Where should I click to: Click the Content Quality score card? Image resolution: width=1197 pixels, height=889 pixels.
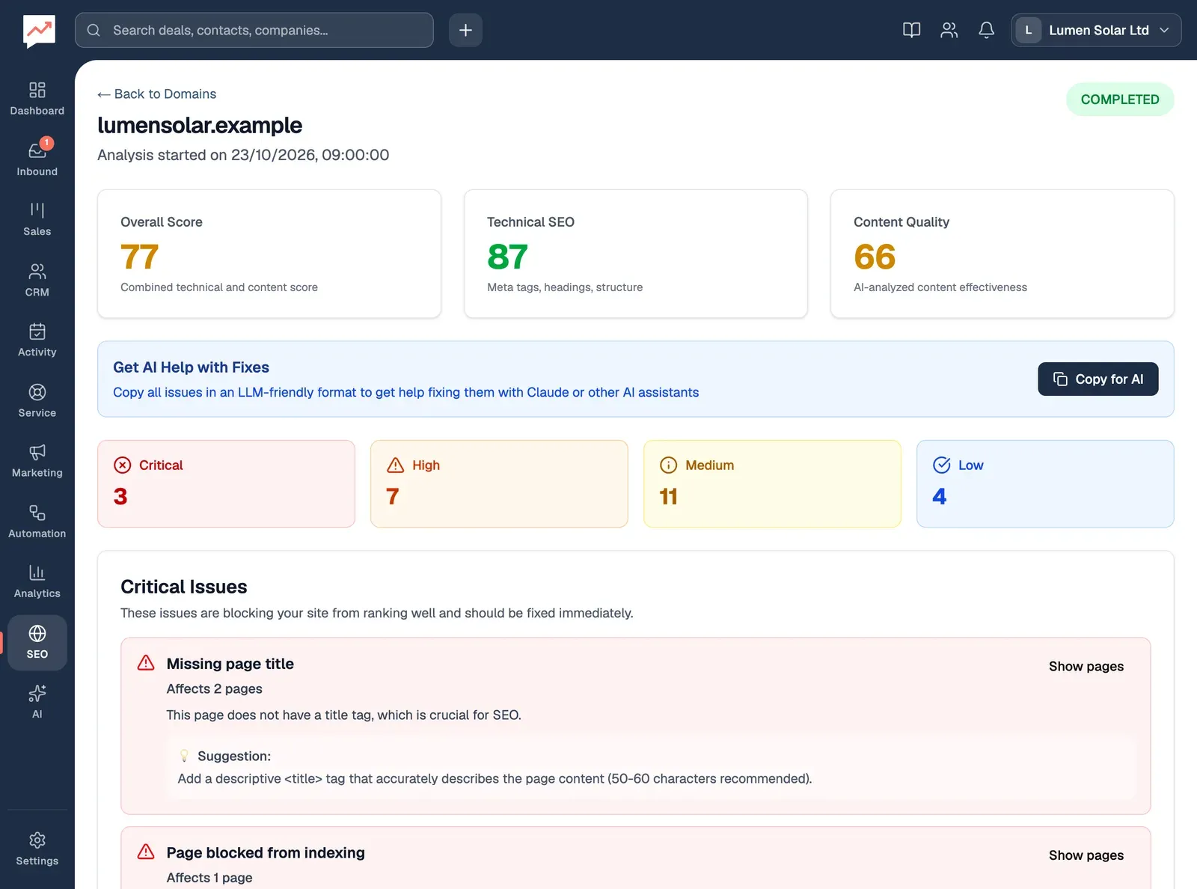coord(1002,254)
